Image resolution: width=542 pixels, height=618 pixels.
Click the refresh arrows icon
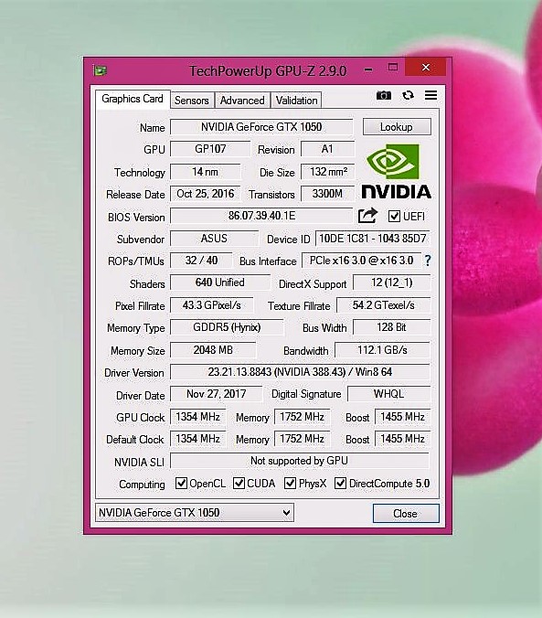coord(408,95)
